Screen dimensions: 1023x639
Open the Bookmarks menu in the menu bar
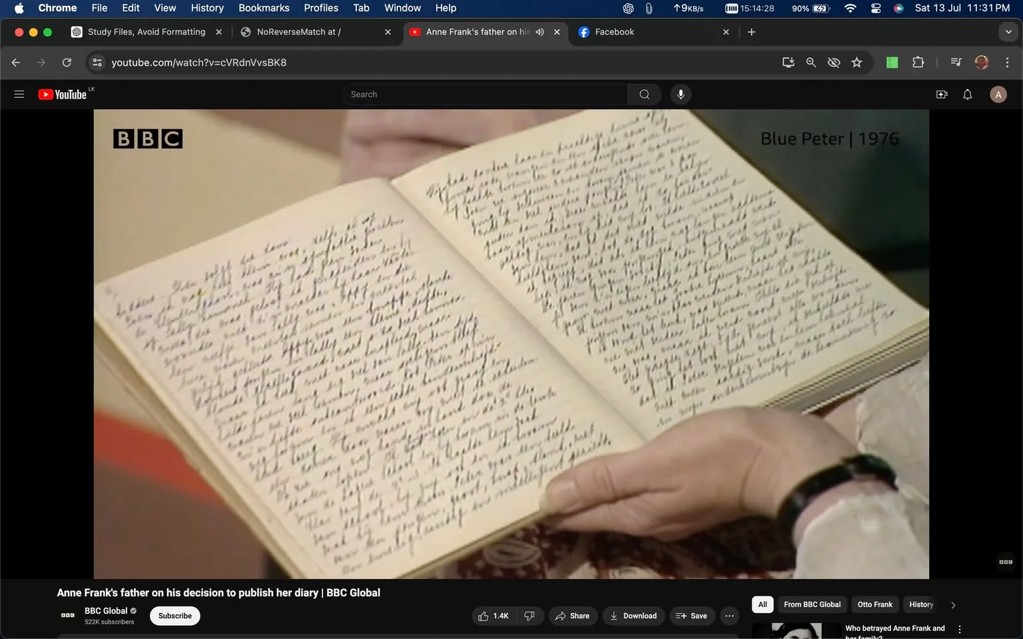coord(264,8)
